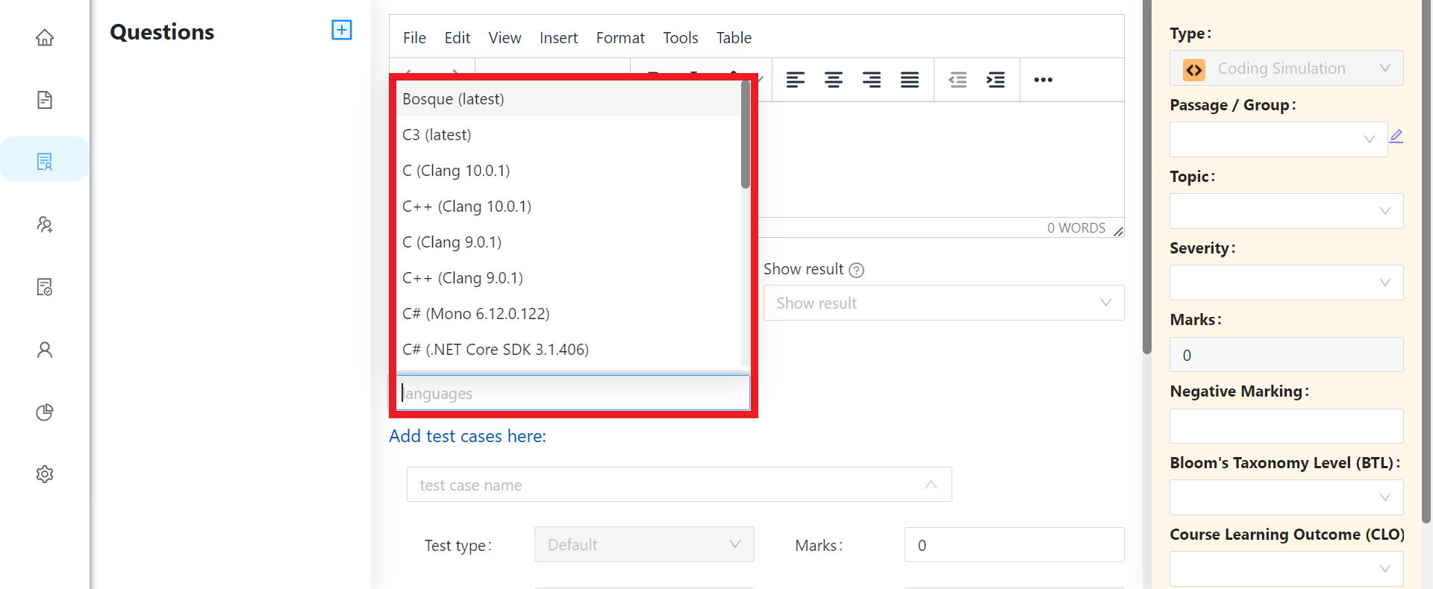The width and height of the screenshot is (1433, 589).
Task: Open settings gear in sidebar
Action: [45, 474]
